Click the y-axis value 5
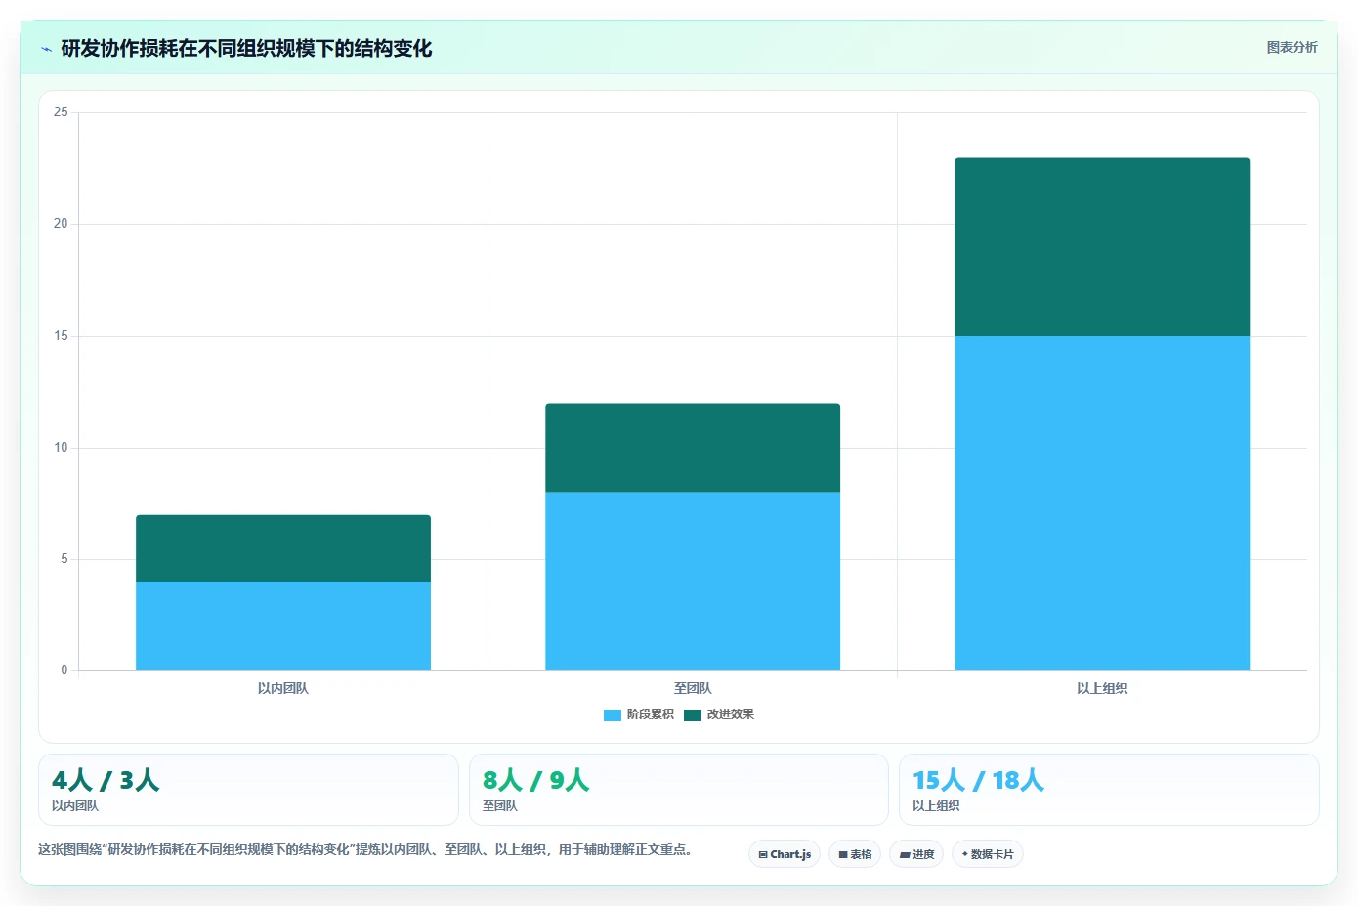 [x=64, y=559]
